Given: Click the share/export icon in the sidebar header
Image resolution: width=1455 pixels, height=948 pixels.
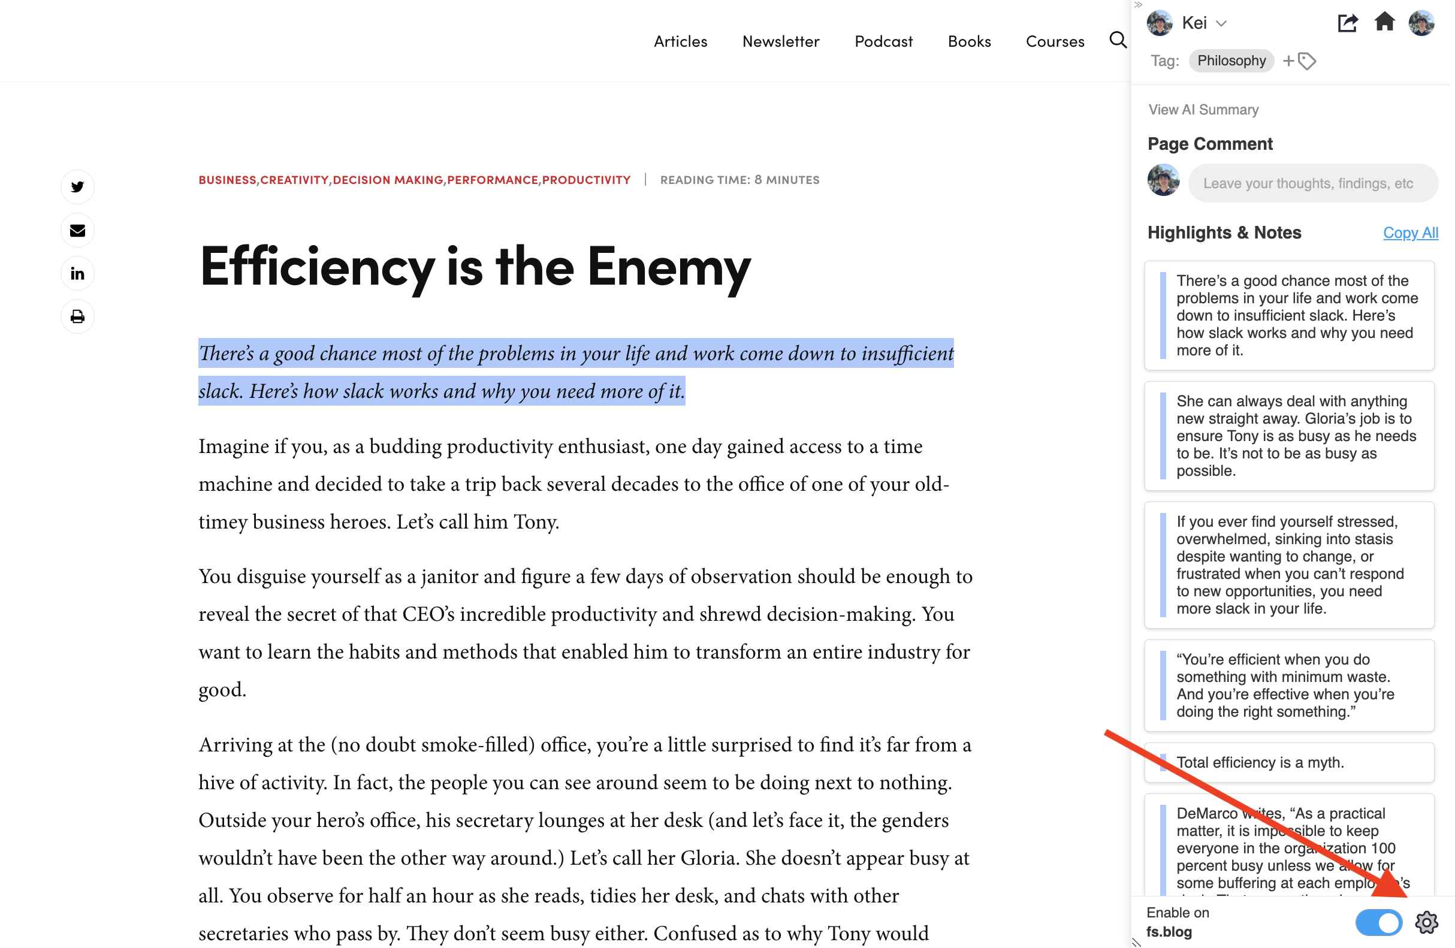Looking at the screenshot, I should (1347, 23).
